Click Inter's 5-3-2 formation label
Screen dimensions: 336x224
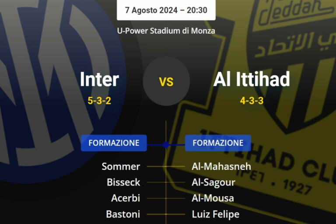pyautogui.click(x=99, y=101)
